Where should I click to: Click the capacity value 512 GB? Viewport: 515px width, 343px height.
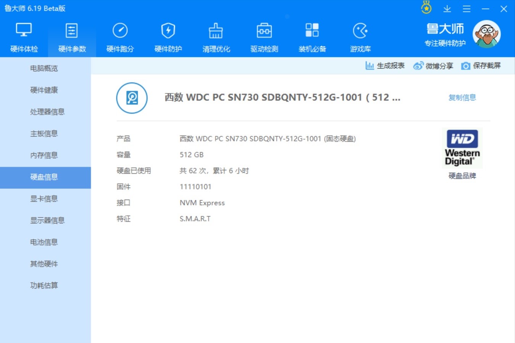(x=192, y=155)
